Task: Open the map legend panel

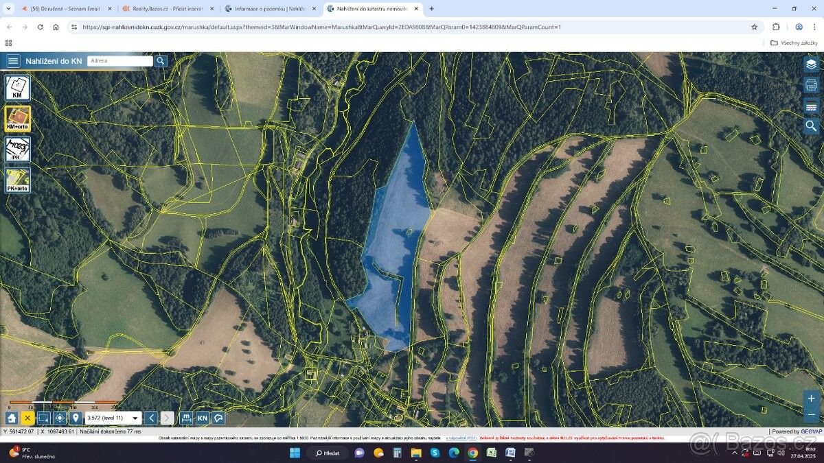Action: pos(811,106)
